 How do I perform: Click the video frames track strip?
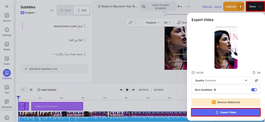point(103,114)
